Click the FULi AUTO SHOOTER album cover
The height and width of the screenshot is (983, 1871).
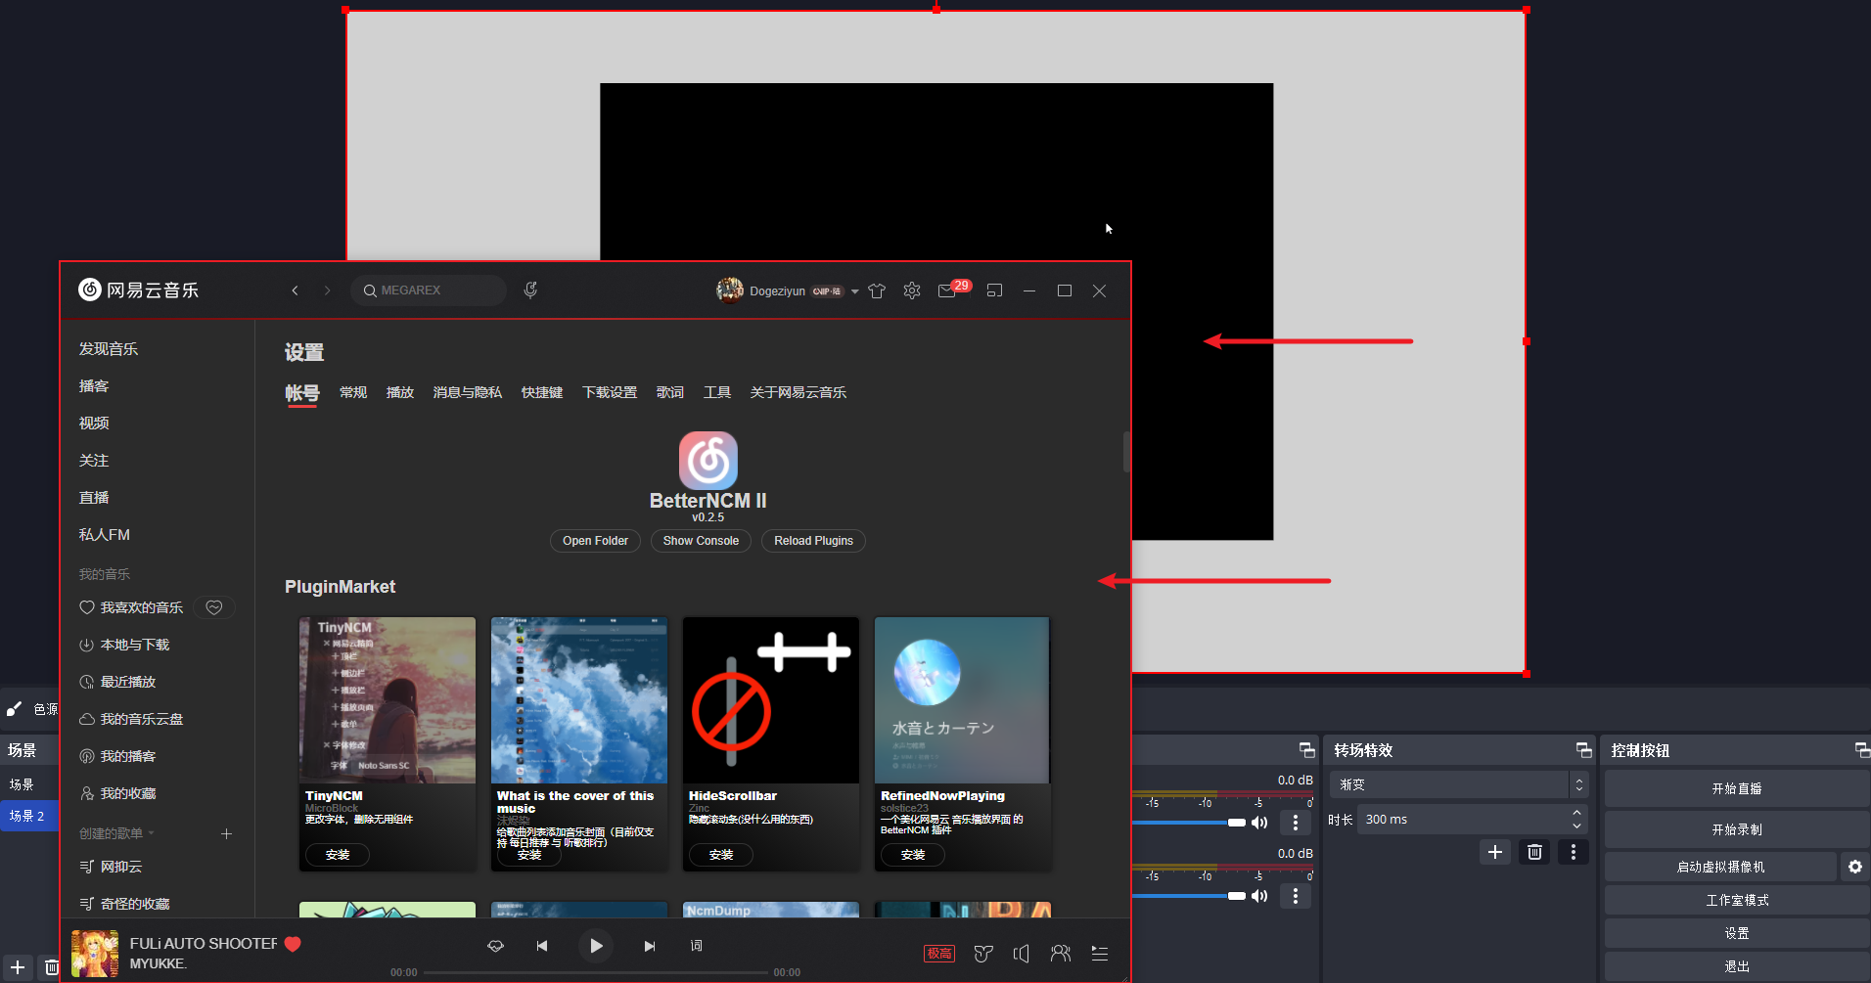pos(95,954)
